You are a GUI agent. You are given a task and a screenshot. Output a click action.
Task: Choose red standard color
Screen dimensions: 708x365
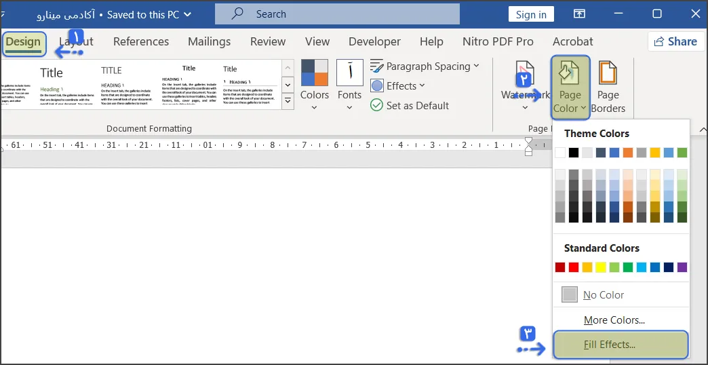[574, 267]
